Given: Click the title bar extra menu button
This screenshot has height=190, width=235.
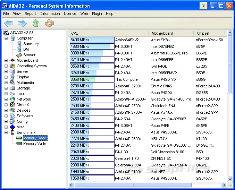Looking at the screenshot, I should [x=203, y=6].
